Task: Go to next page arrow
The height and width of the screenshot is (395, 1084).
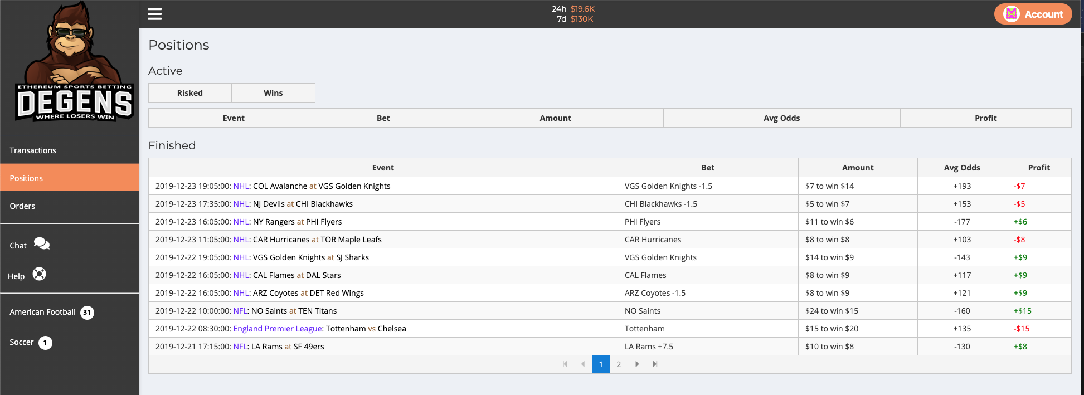Action: click(x=637, y=364)
